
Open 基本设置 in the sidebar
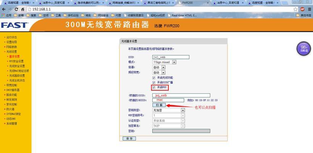(15, 56)
